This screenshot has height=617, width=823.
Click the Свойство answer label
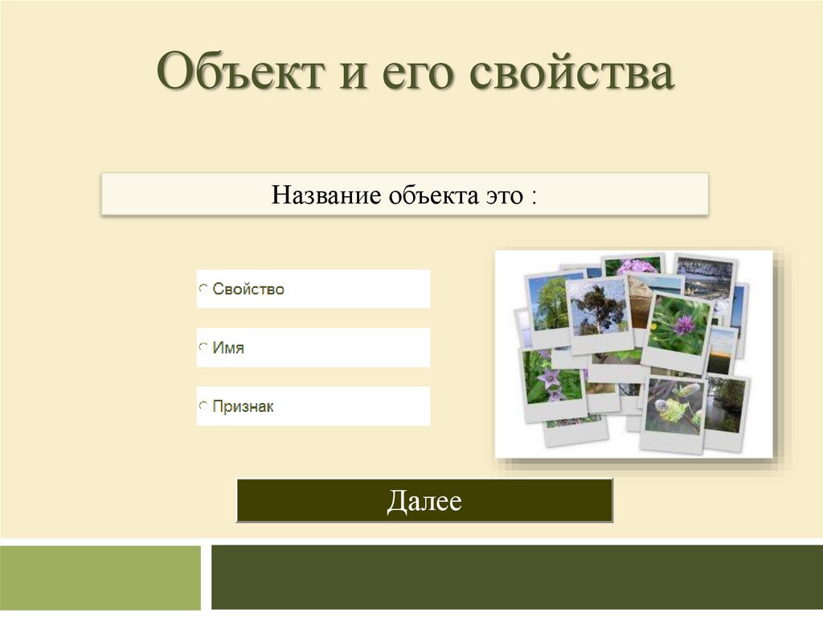[x=248, y=289]
